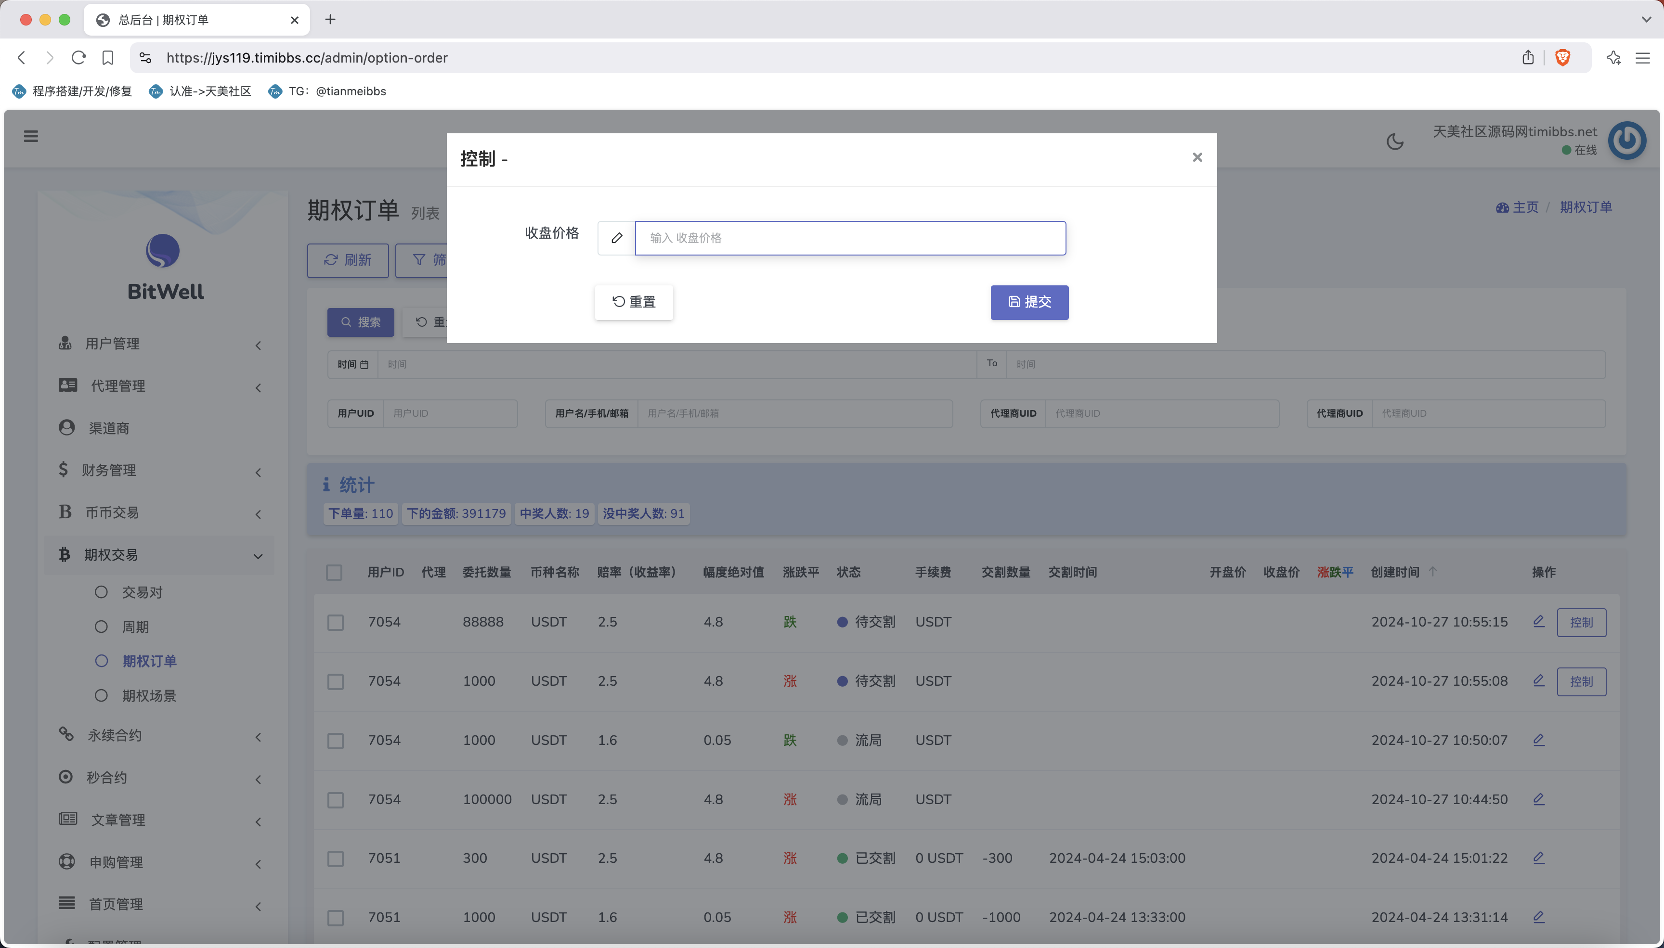Viewport: 1664px width, 948px height.
Task: Click the 用户名/手机/邮箱 filter field
Action: pyautogui.click(x=794, y=413)
